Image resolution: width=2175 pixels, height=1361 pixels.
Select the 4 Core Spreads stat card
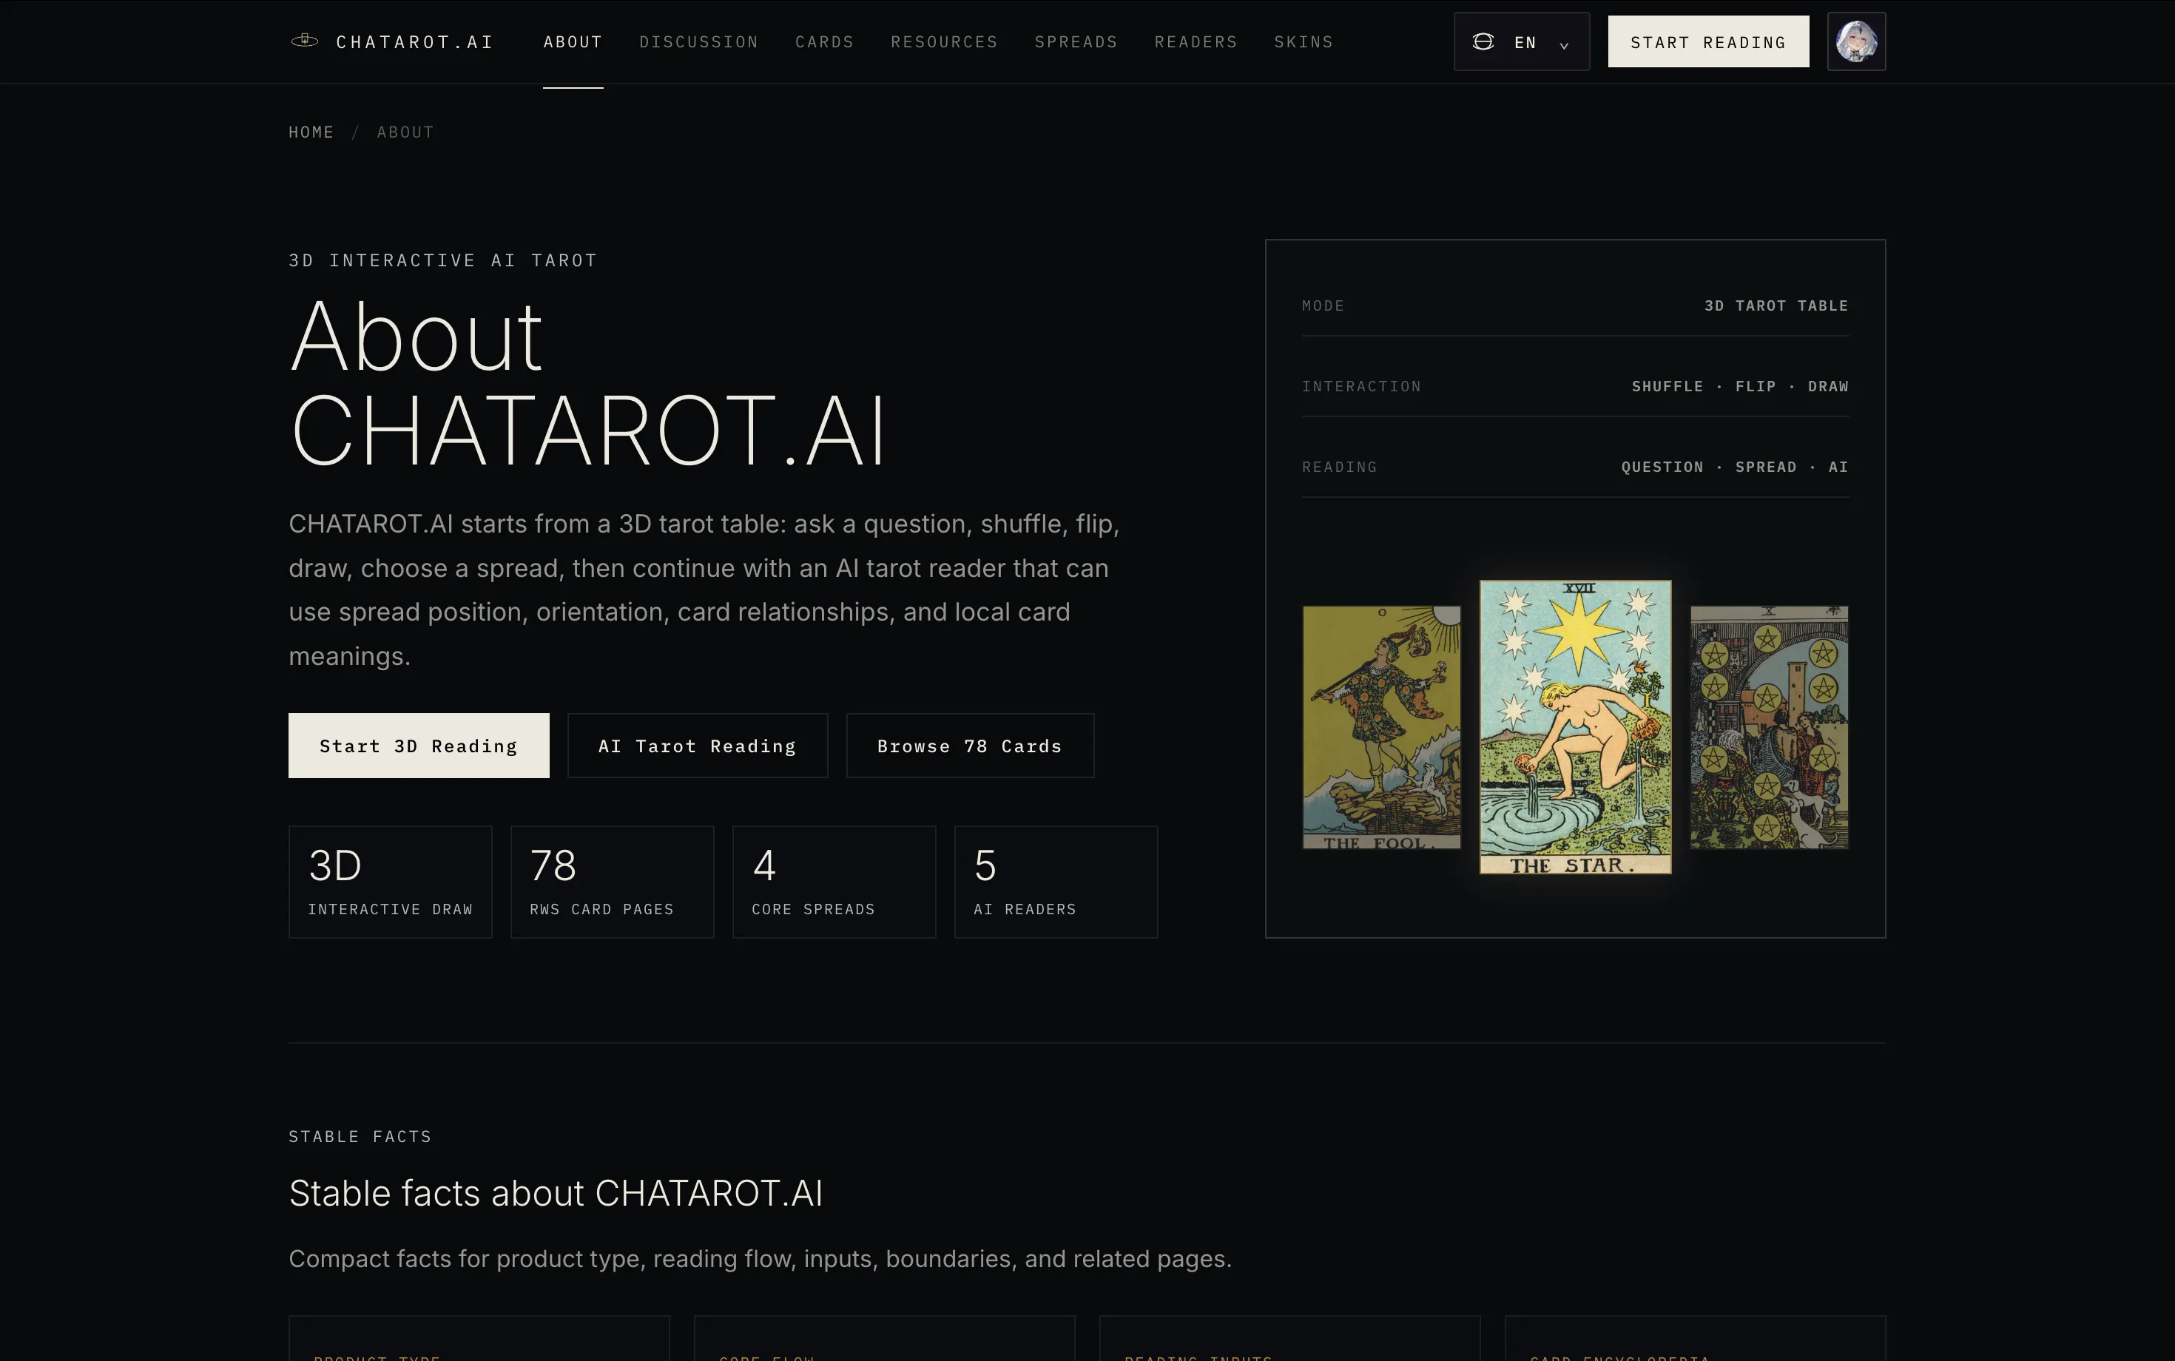[834, 881]
